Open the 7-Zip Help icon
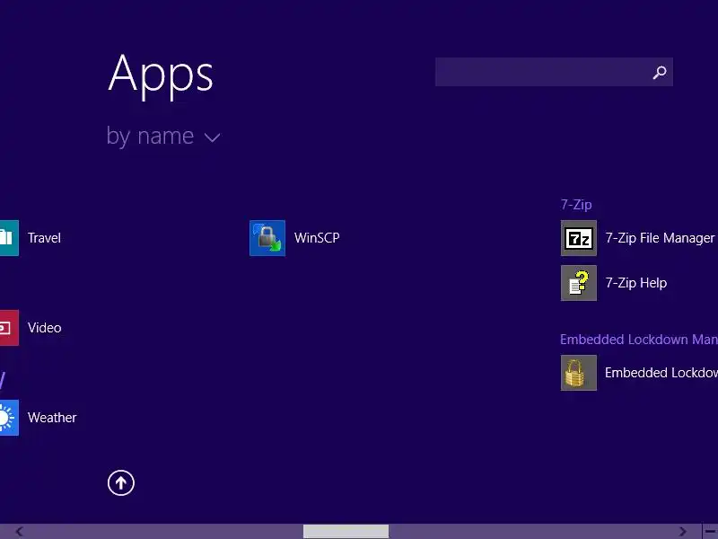This screenshot has width=718, height=539. [x=579, y=283]
